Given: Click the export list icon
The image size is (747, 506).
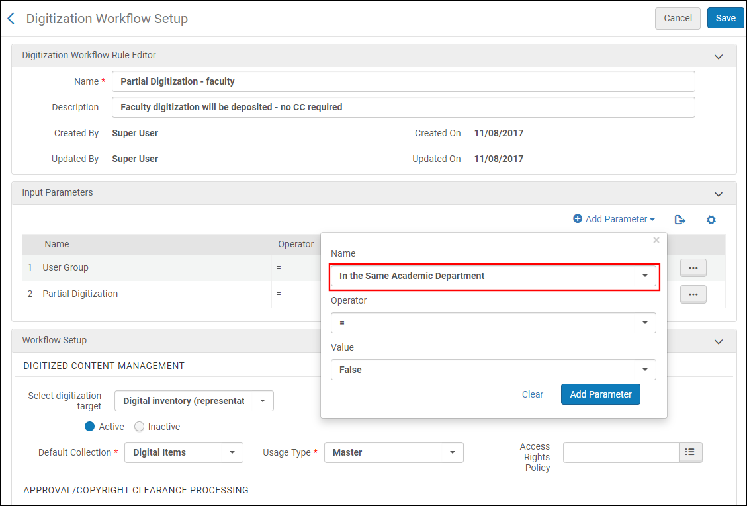Looking at the screenshot, I should [680, 220].
